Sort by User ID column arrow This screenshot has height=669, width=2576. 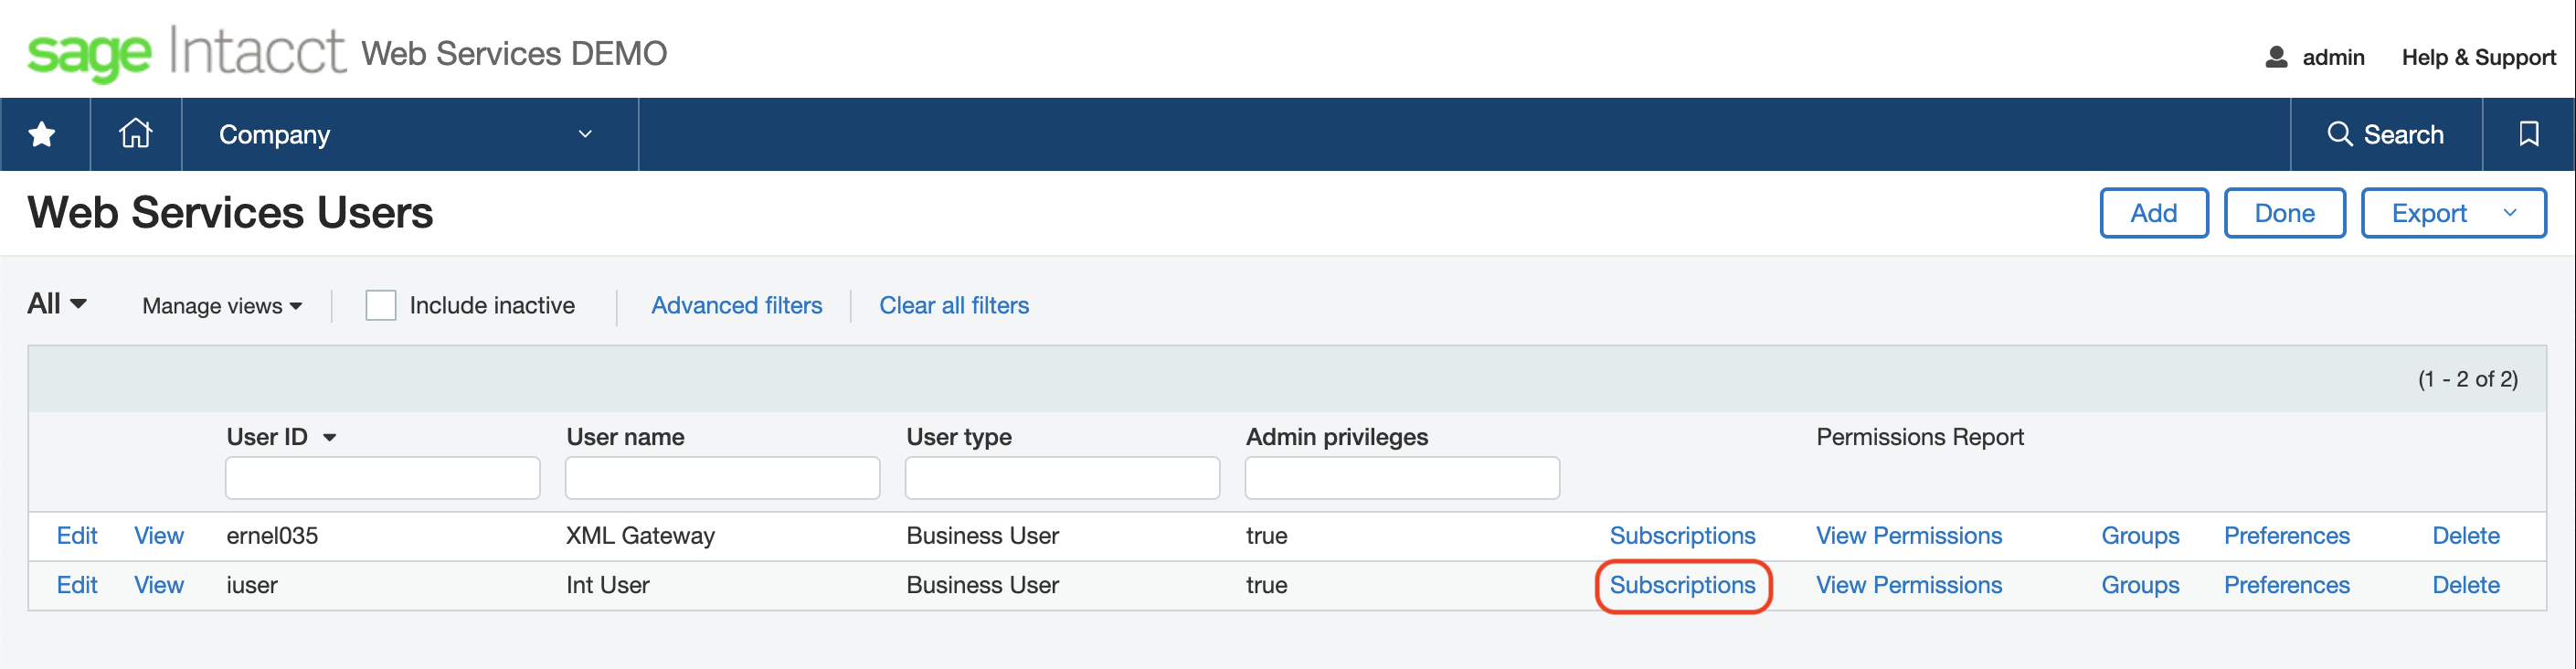click(330, 438)
